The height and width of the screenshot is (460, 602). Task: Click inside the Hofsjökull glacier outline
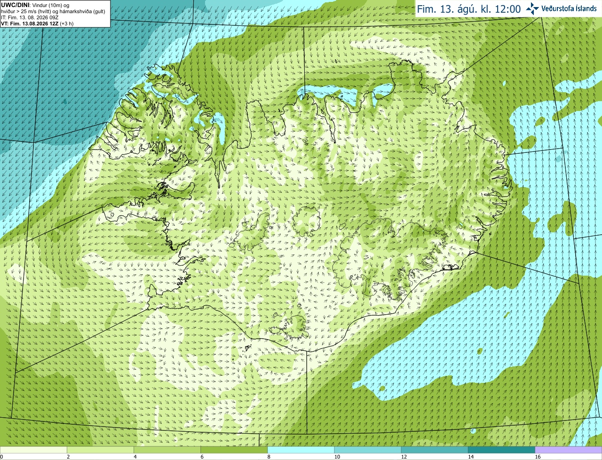coord(307,220)
